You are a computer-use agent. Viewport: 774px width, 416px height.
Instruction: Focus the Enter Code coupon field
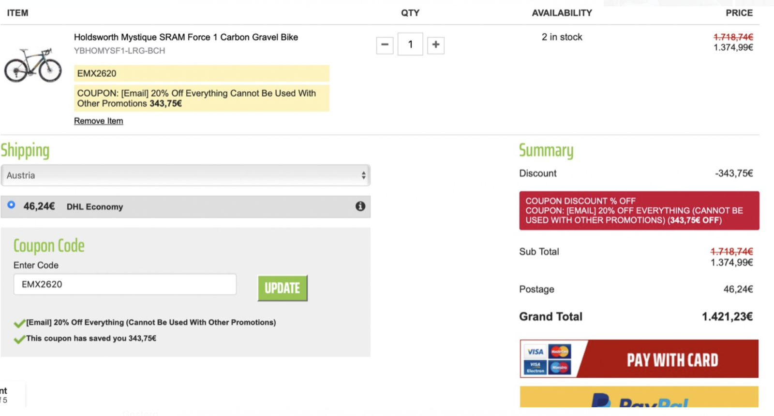pyautogui.click(x=125, y=284)
